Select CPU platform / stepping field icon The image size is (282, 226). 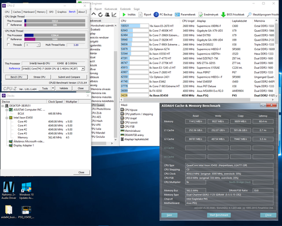(122, 114)
